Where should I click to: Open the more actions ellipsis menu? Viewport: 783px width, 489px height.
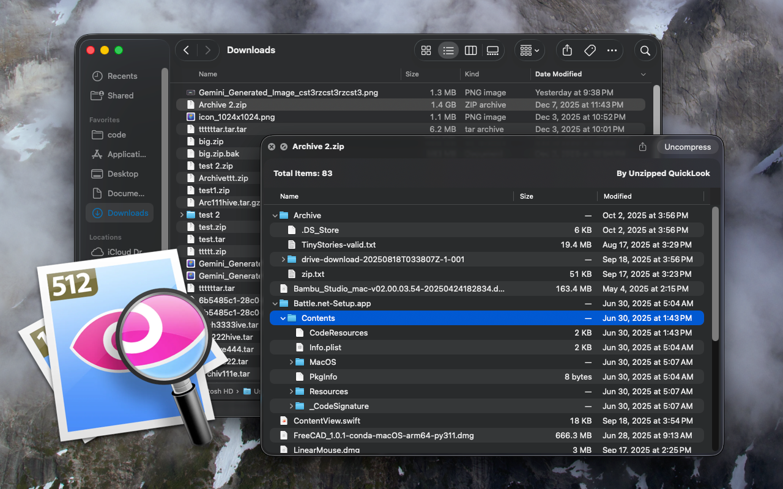pos(612,51)
